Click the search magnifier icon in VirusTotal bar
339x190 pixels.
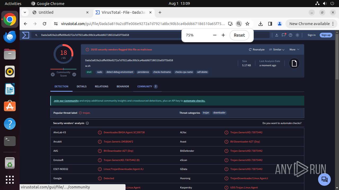click(36, 35)
